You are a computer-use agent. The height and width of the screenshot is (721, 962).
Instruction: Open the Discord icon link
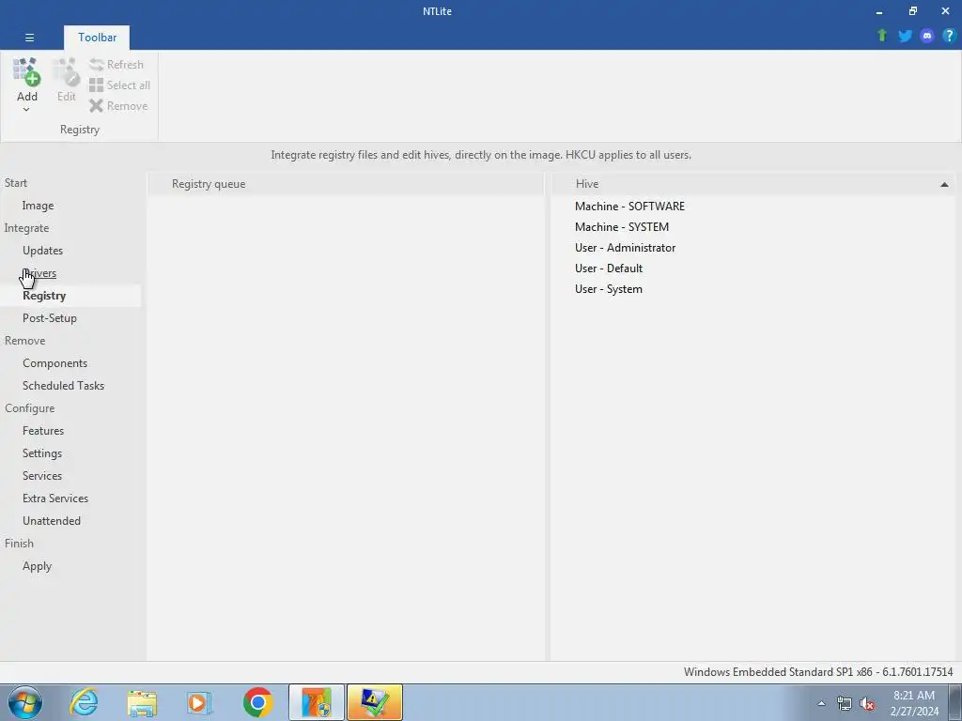(x=927, y=36)
